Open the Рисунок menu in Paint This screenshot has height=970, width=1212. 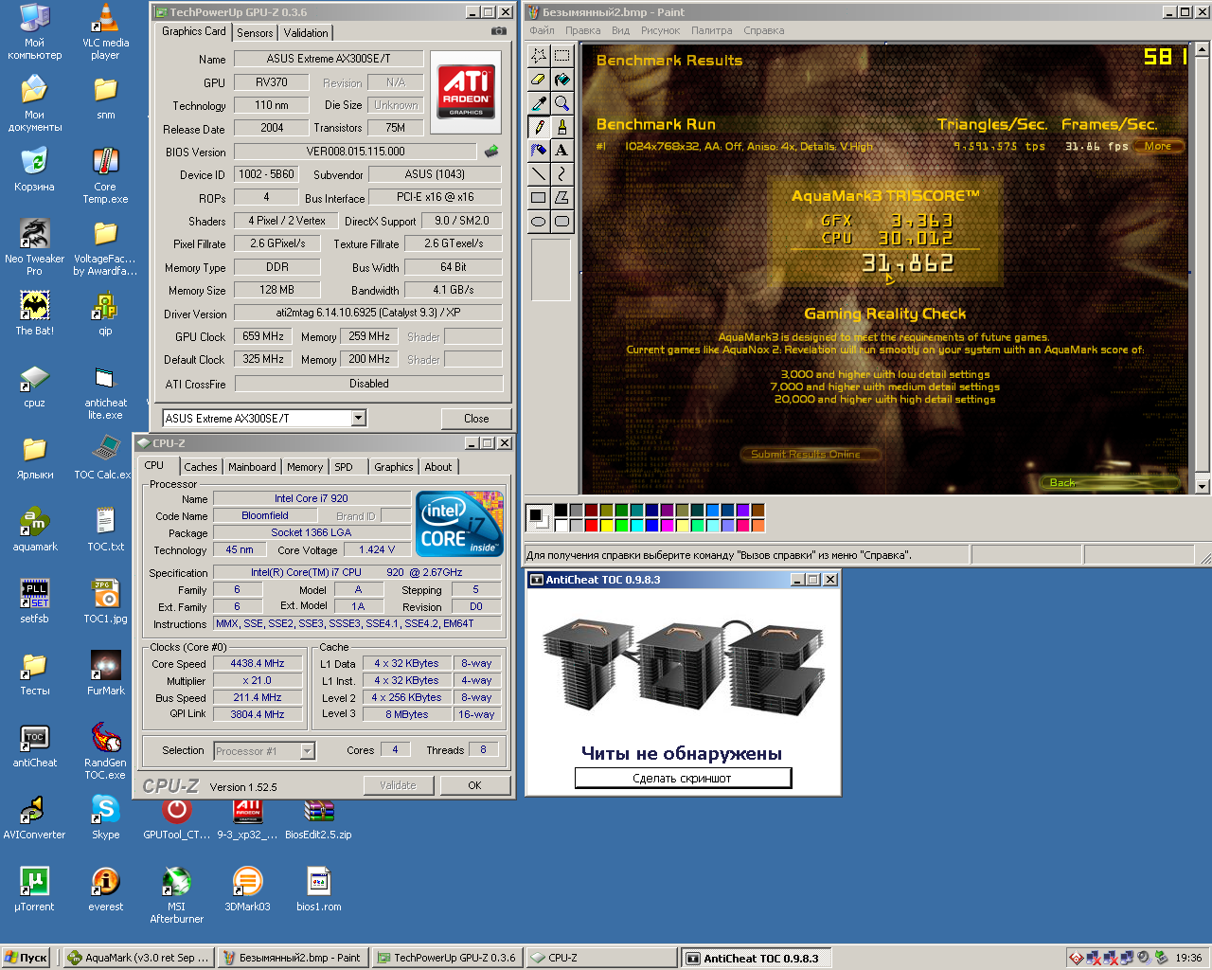click(660, 30)
